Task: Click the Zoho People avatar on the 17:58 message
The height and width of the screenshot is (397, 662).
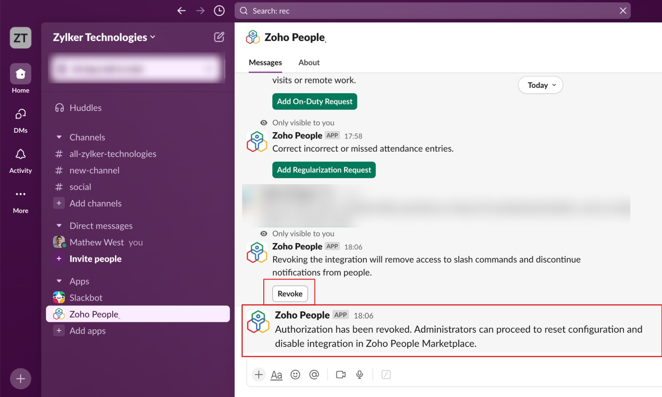Action: pos(257,142)
